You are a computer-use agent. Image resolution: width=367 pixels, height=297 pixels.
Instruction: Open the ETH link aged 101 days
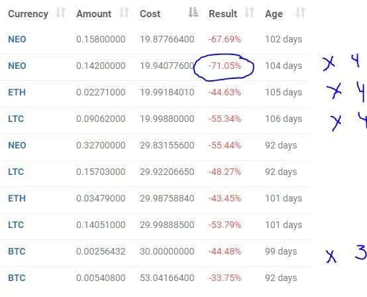[x=17, y=198]
